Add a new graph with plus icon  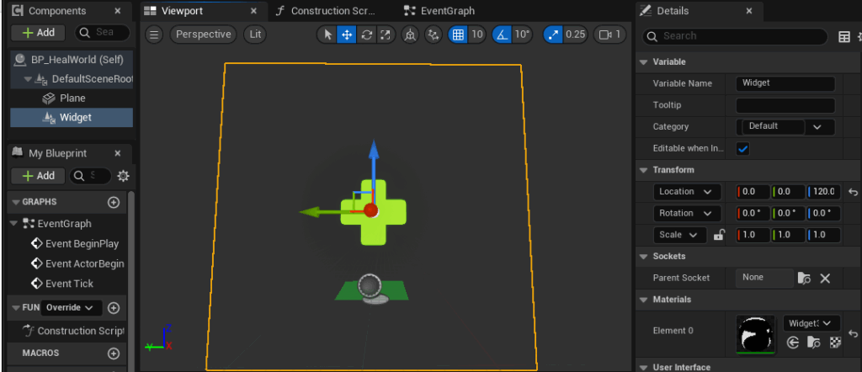(x=114, y=202)
